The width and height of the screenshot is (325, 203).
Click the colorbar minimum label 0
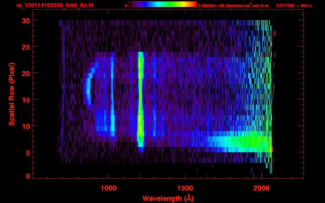click(126, 6)
